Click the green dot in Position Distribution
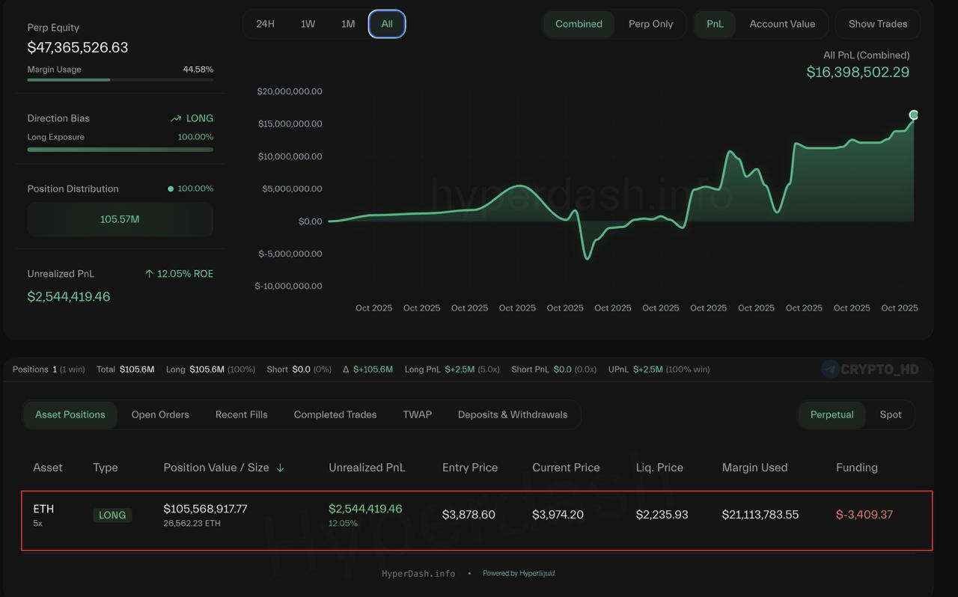This screenshot has width=958, height=597. 171,189
